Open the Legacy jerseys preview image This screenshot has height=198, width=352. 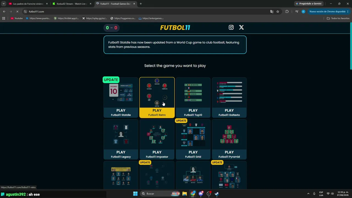[121, 134]
